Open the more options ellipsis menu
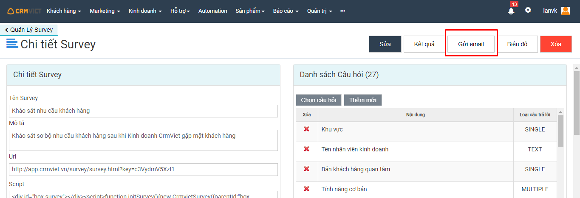Image resolution: width=580 pixels, height=198 pixels. pyautogui.click(x=343, y=11)
